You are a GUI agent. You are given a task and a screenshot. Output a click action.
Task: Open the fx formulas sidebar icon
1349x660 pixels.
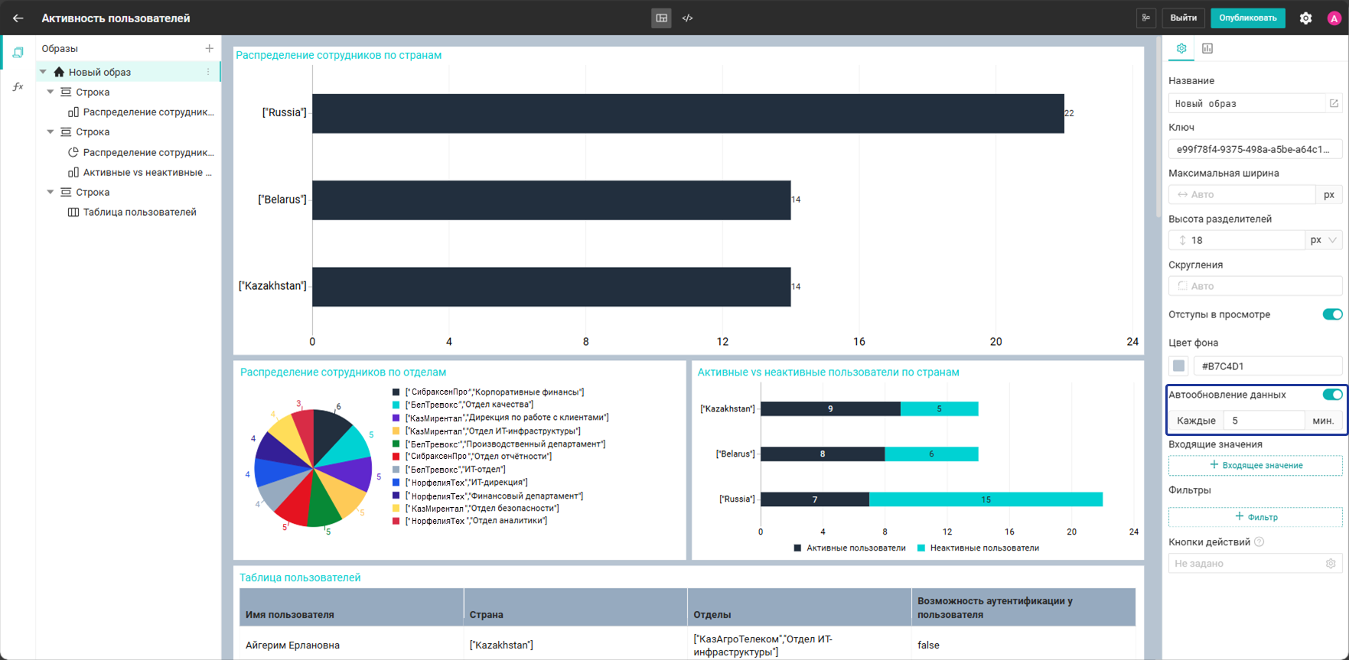(18, 87)
